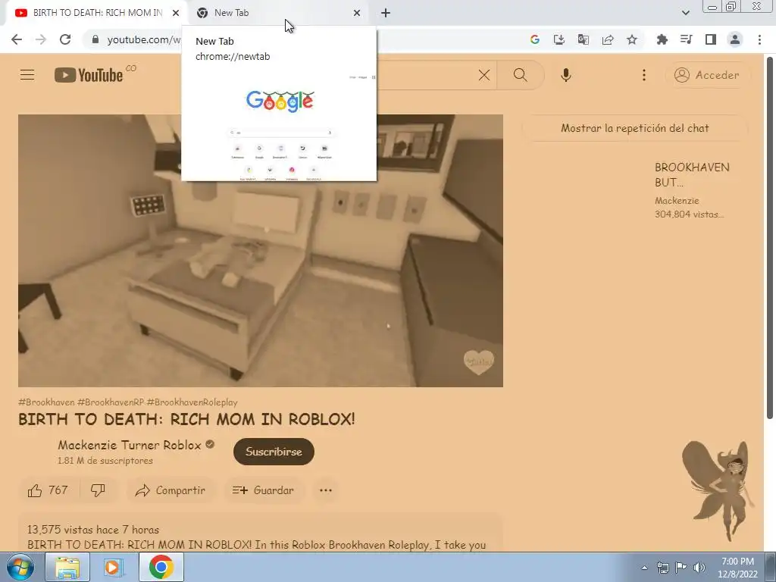The height and width of the screenshot is (582, 776).
Task: Open the volume speaker icon
Action: [699, 568]
